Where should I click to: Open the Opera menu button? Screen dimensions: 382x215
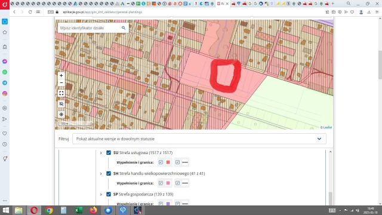tap(5, 4)
